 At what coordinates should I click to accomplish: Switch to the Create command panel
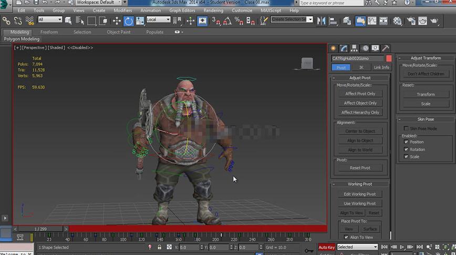[x=333, y=48]
